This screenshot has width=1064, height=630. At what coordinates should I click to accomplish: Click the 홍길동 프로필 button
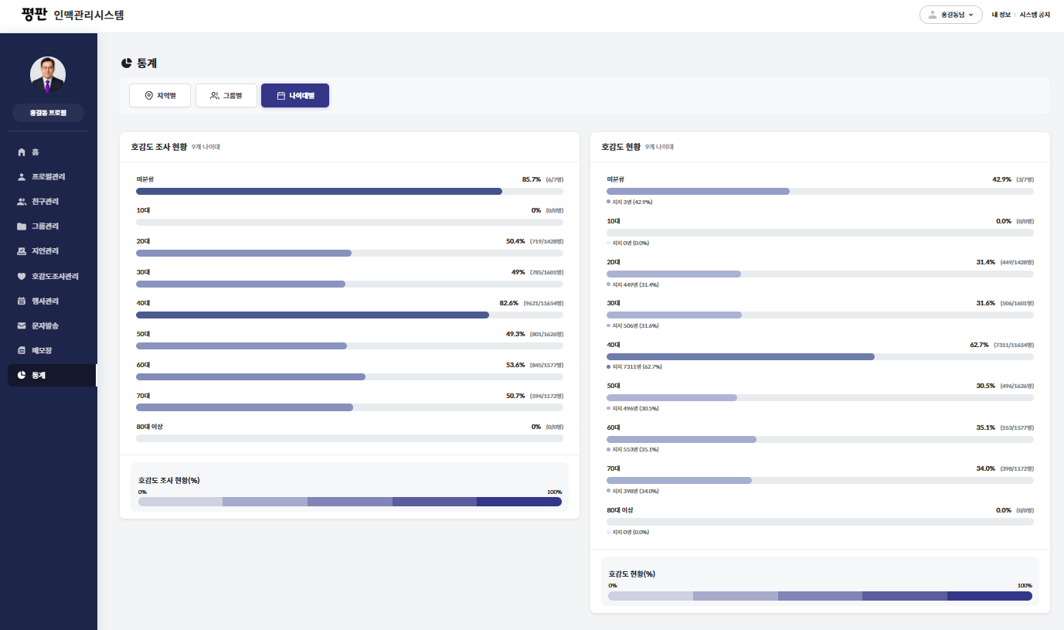[48, 113]
